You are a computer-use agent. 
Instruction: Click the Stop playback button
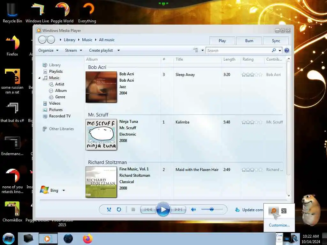[x=133, y=210]
